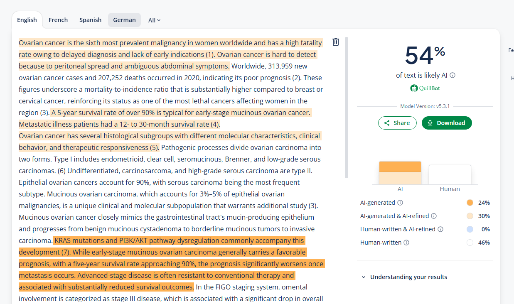Click info icon beside AI-generated & AI-refined

pos(433,216)
